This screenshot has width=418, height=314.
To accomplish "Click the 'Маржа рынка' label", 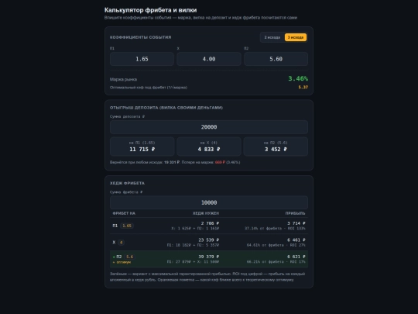I will (x=123, y=80).
